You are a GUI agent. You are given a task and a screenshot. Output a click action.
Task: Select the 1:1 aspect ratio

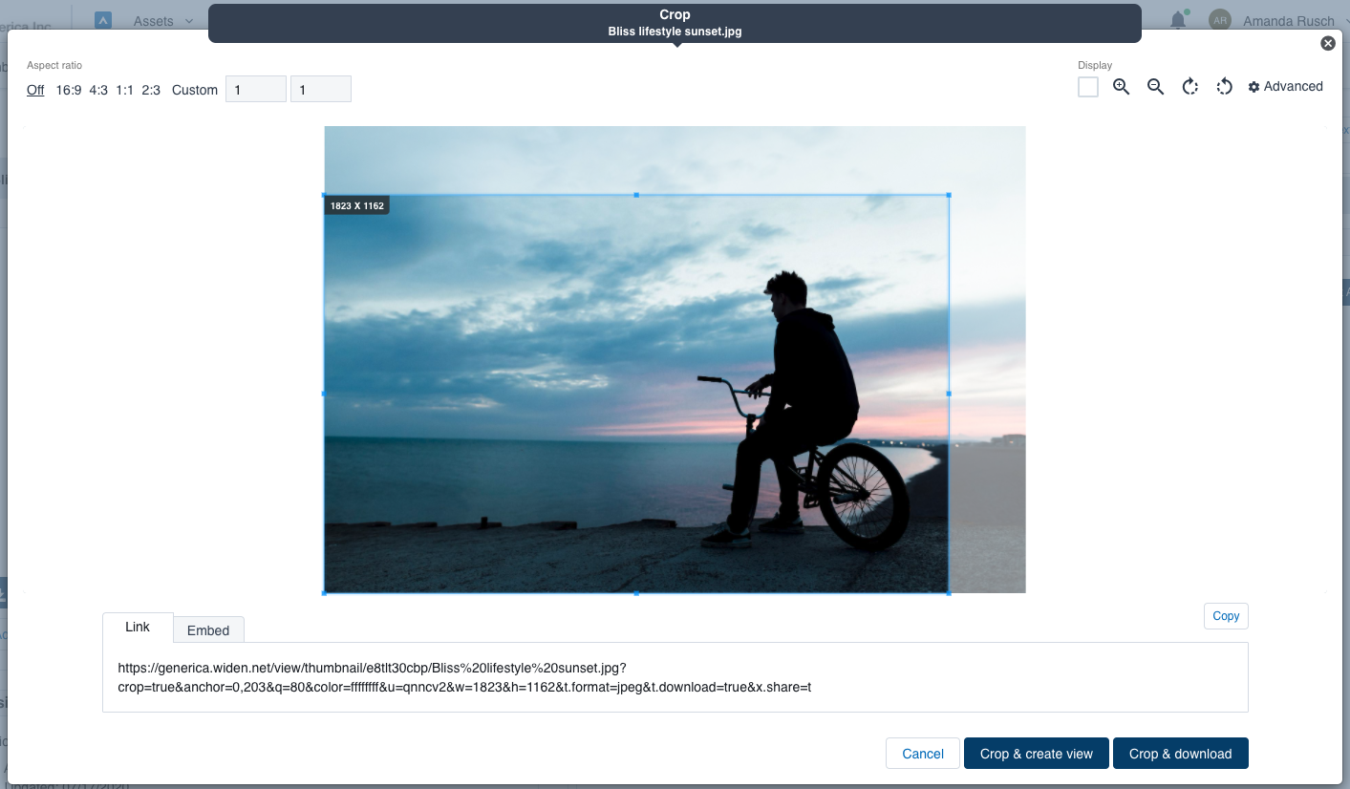pos(124,89)
